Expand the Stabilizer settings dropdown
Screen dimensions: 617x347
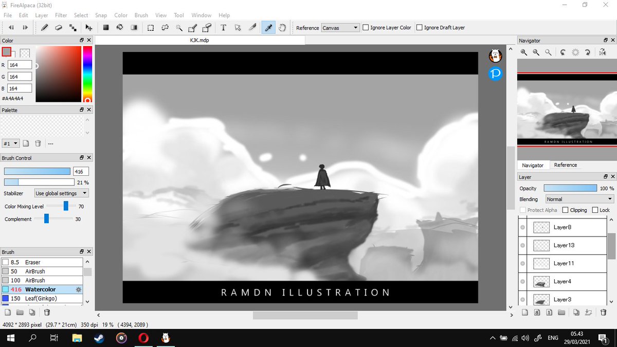[x=61, y=193]
